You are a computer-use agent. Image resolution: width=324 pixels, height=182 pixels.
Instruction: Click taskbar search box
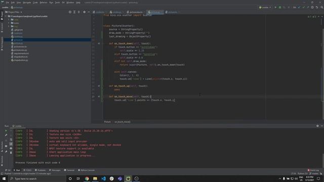coord(37,178)
